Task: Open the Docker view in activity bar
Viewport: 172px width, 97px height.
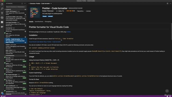Action: (x=2, y=27)
